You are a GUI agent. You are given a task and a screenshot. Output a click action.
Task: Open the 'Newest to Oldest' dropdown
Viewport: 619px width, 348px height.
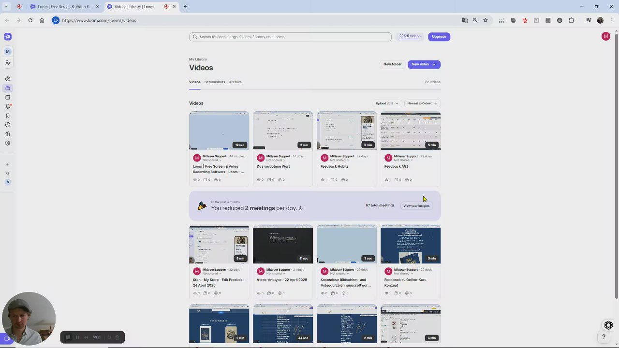pos(422,103)
